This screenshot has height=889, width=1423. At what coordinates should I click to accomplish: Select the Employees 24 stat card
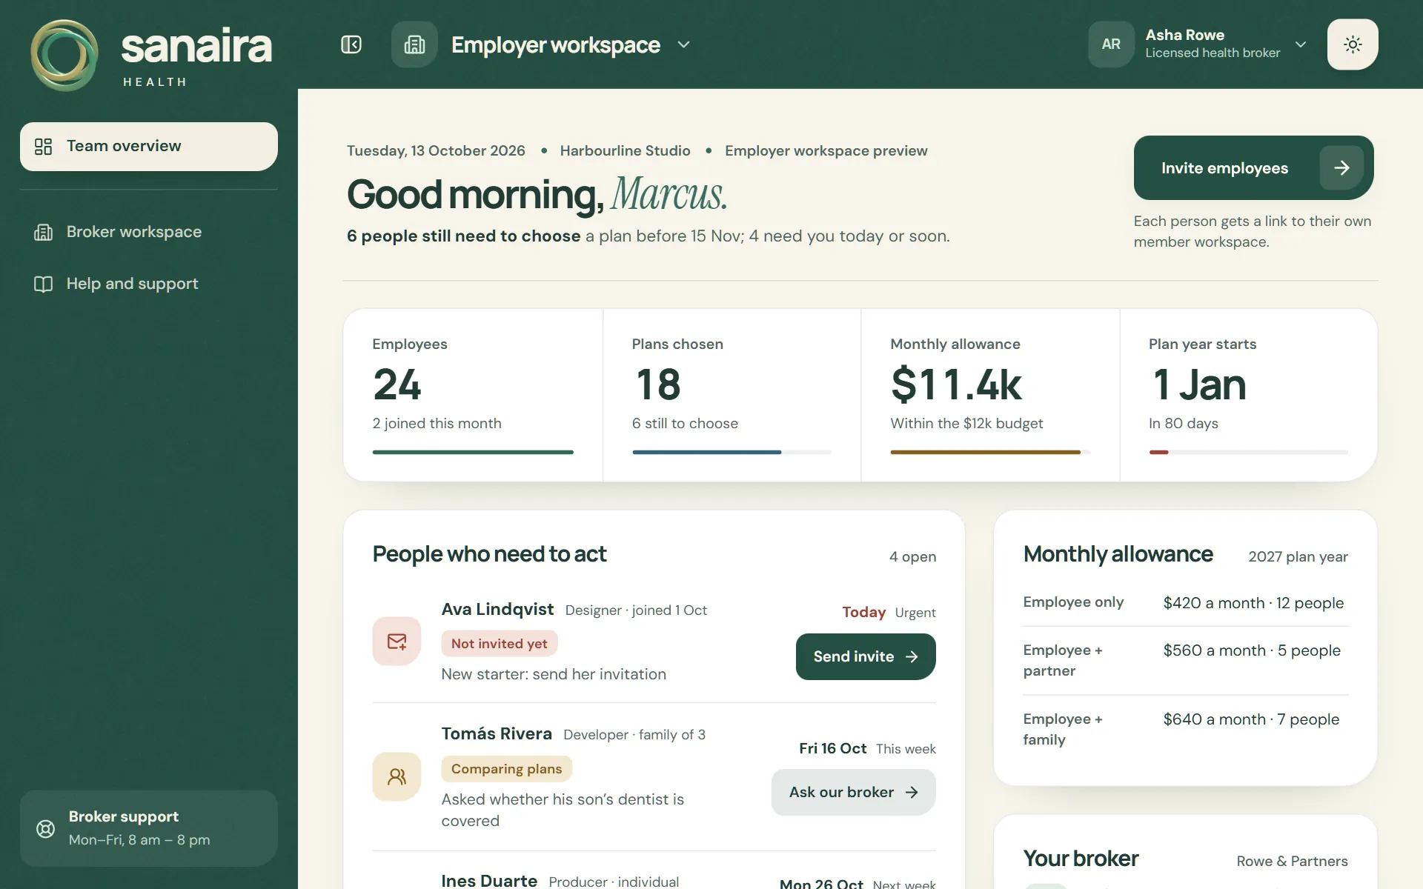[474, 396]
